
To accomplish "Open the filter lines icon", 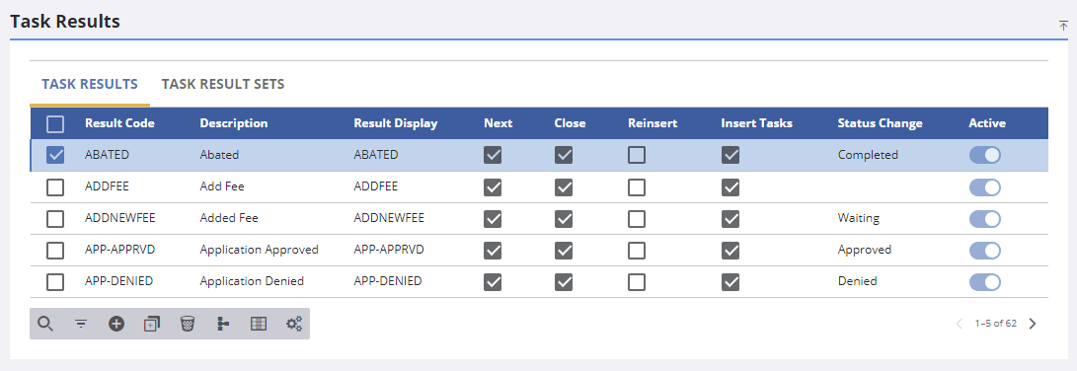I will [x=81, y=324].
